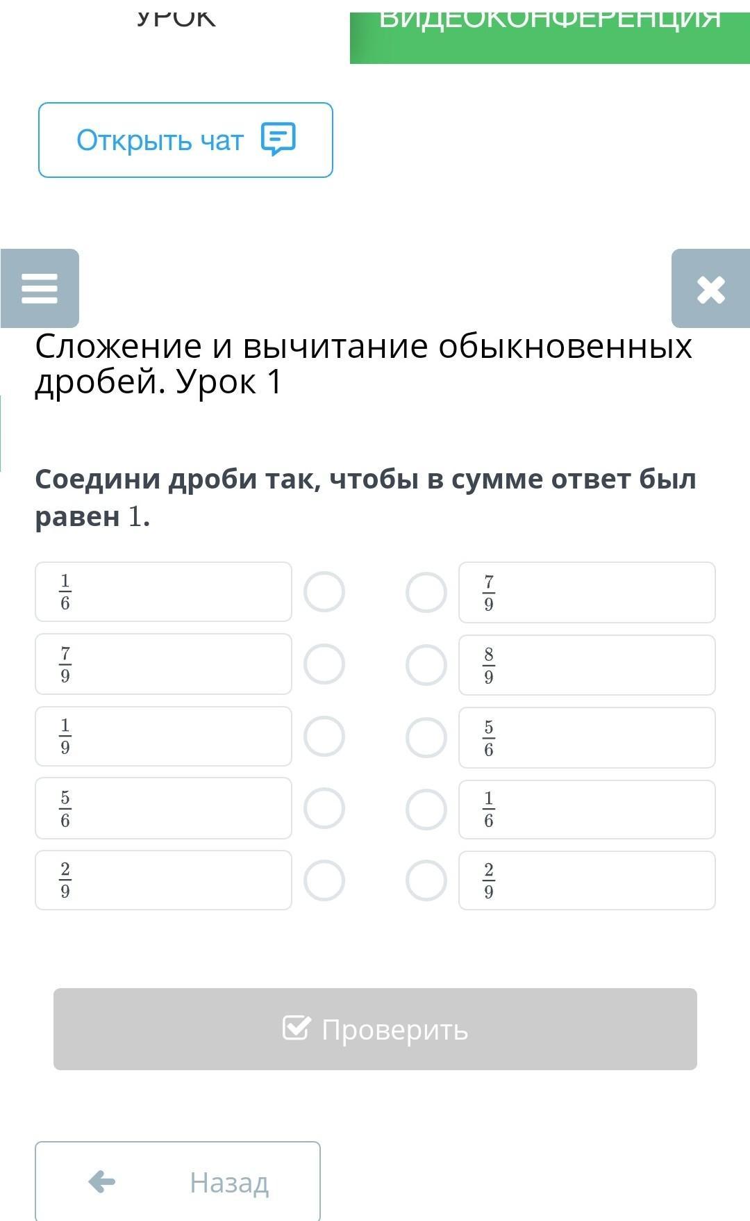Click the left fraction box 1/9
Image resolution: width=750 pixels, height=1221 pixels.
tap(163, 737)
